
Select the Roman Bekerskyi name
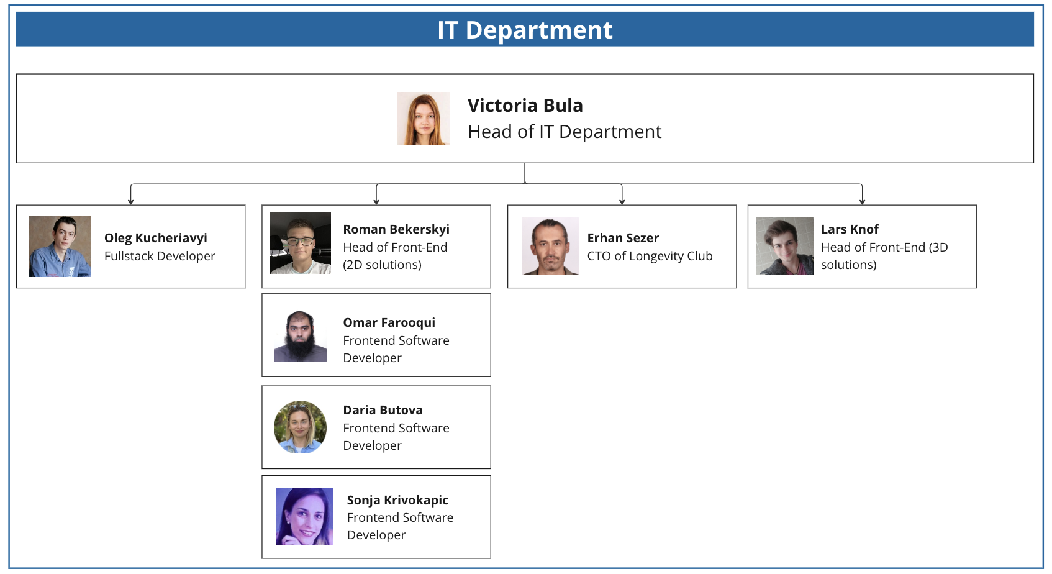tap(396, 229)
